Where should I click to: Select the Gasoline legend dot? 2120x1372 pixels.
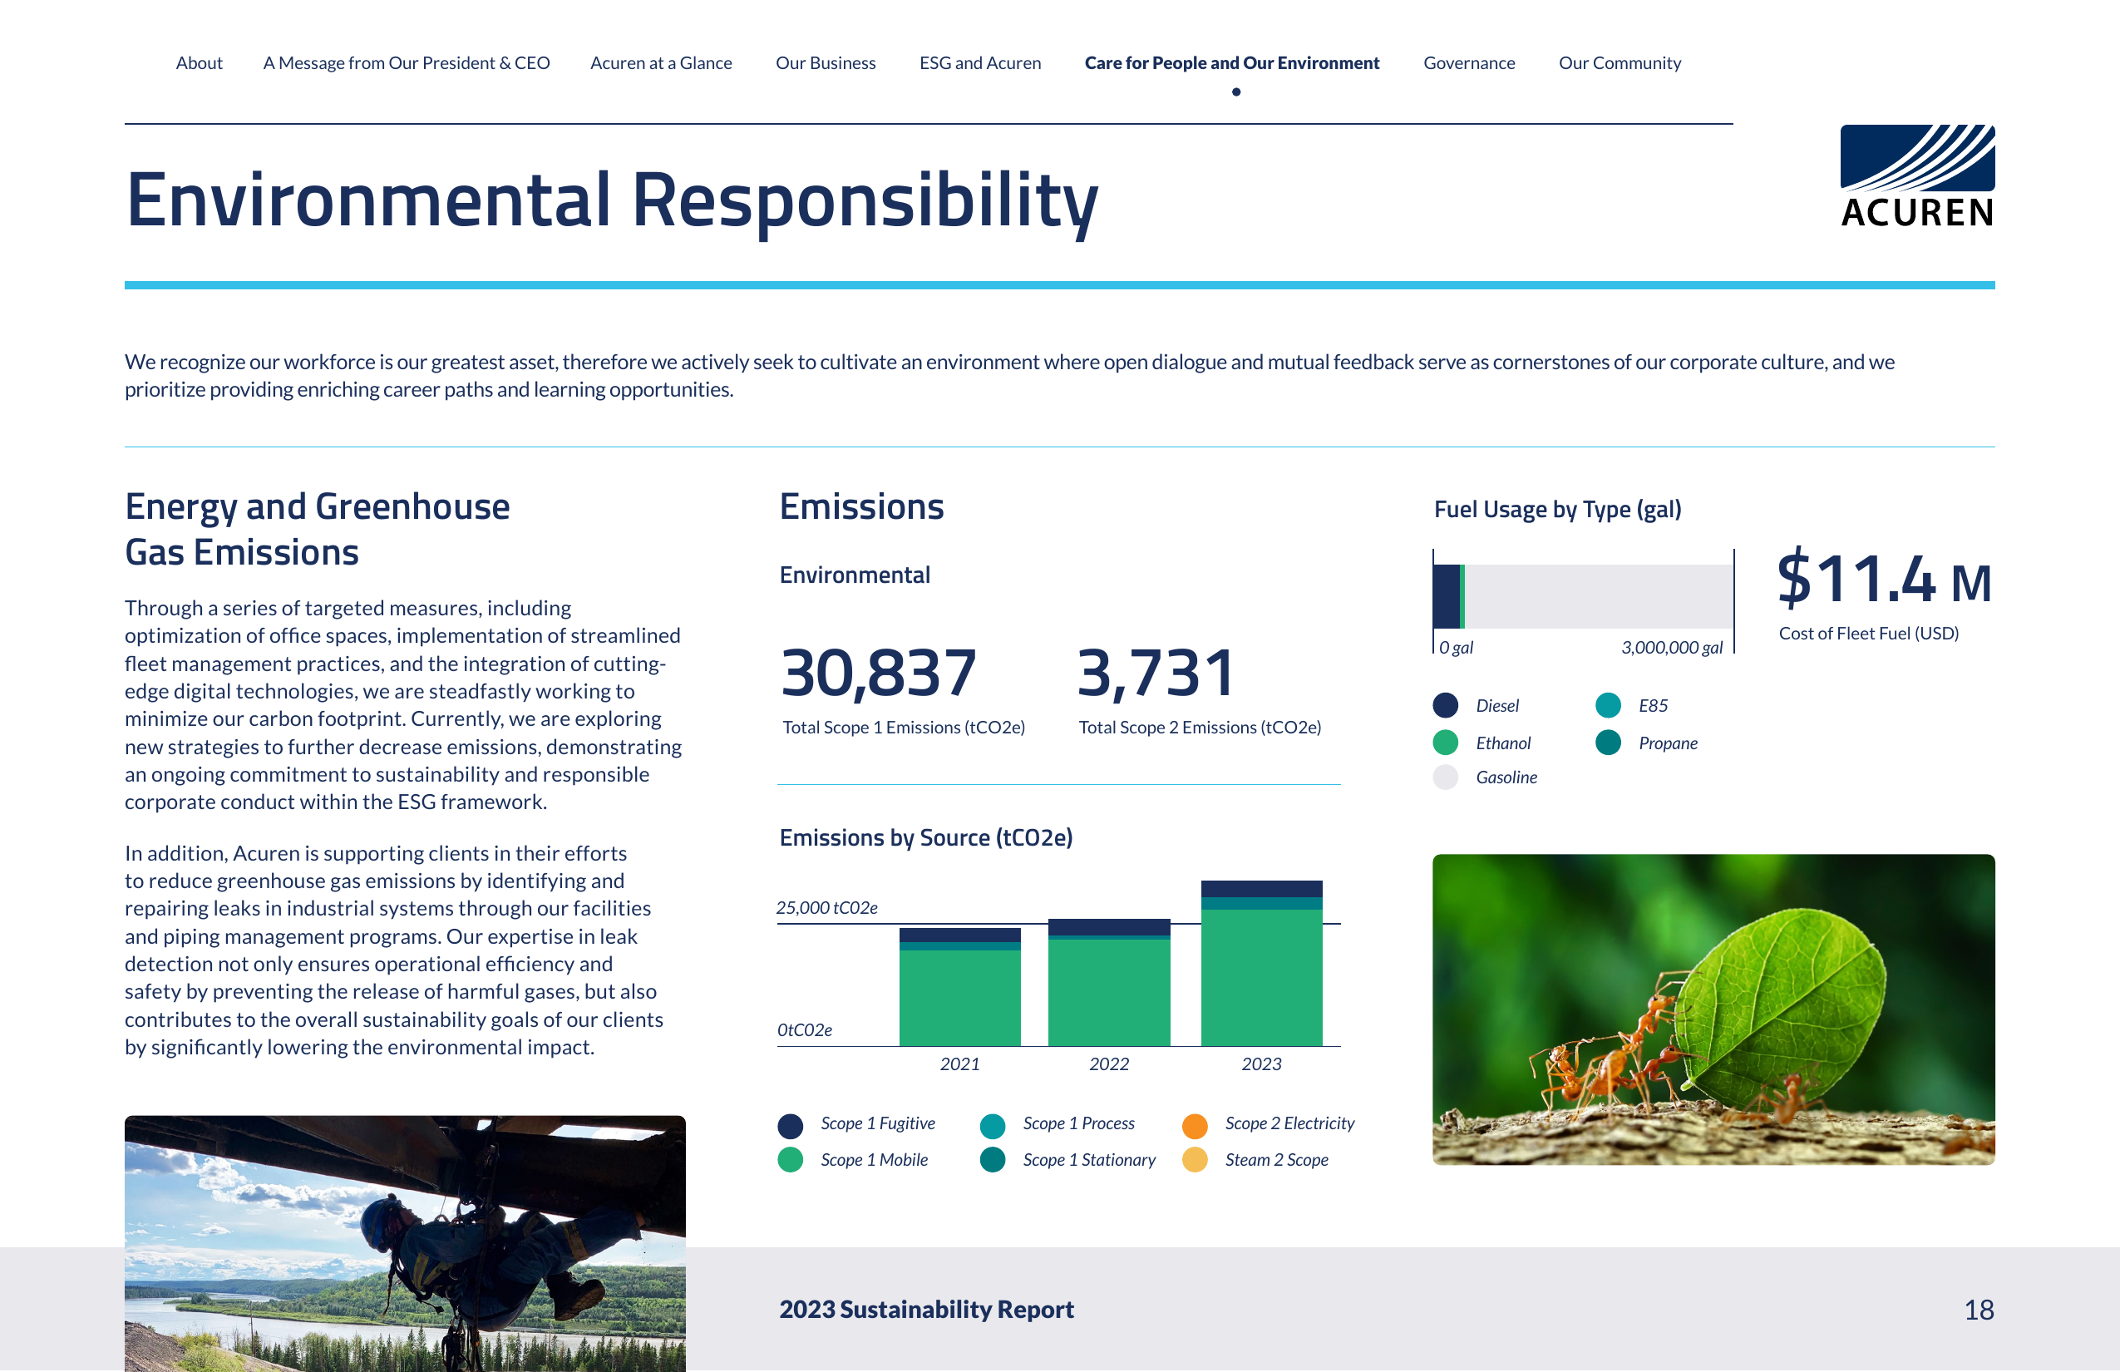click(x=1446, y=777)
